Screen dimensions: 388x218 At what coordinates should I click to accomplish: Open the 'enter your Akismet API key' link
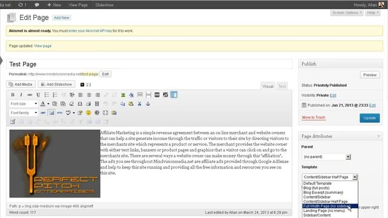pos(90,31)
